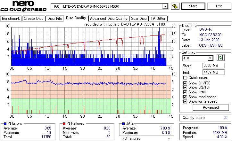This screenshot has height=141, width=232.
Task: Click the Nero CD-DVD Speed logo
Action: tap(23, 6)
